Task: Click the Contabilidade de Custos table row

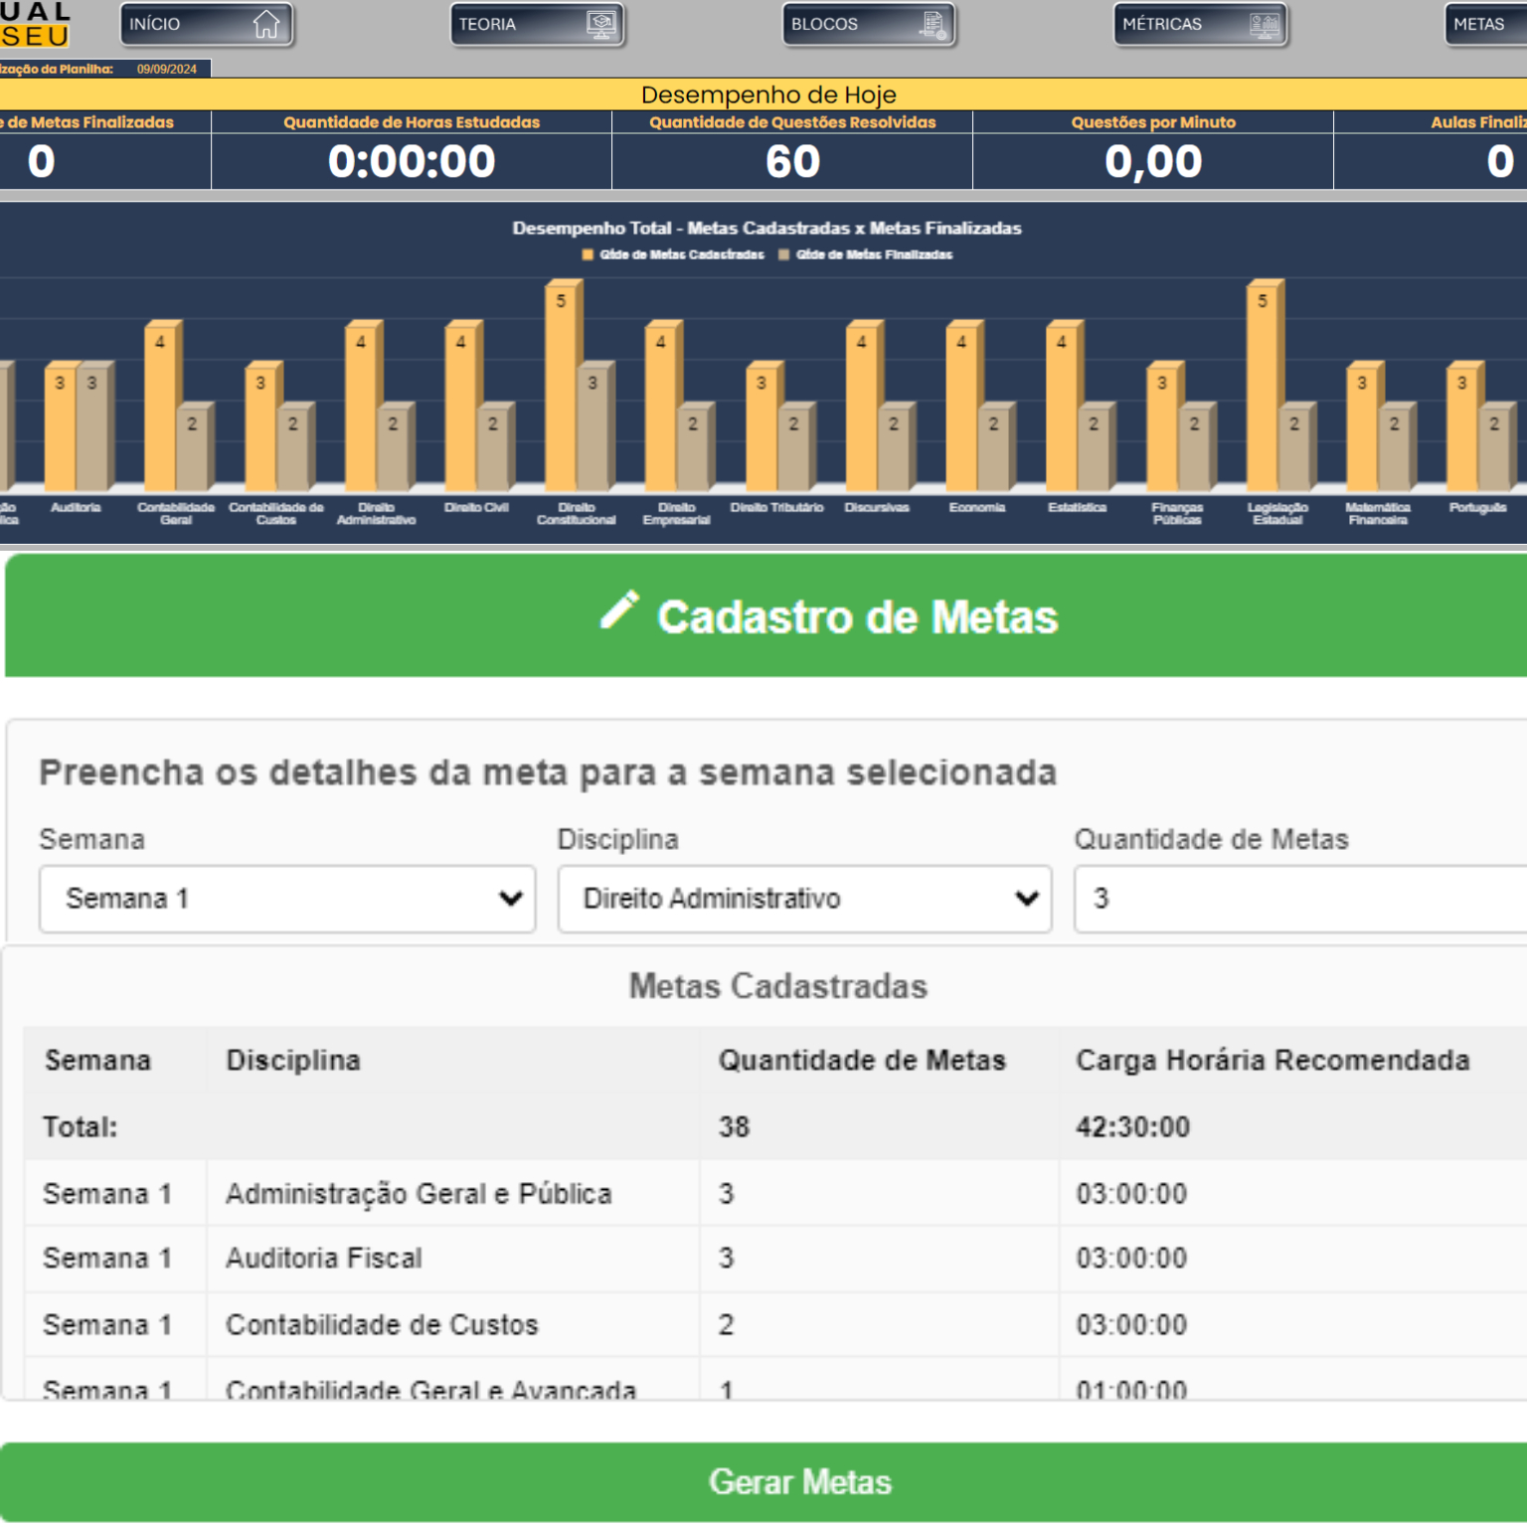Action: [775, 1325]
